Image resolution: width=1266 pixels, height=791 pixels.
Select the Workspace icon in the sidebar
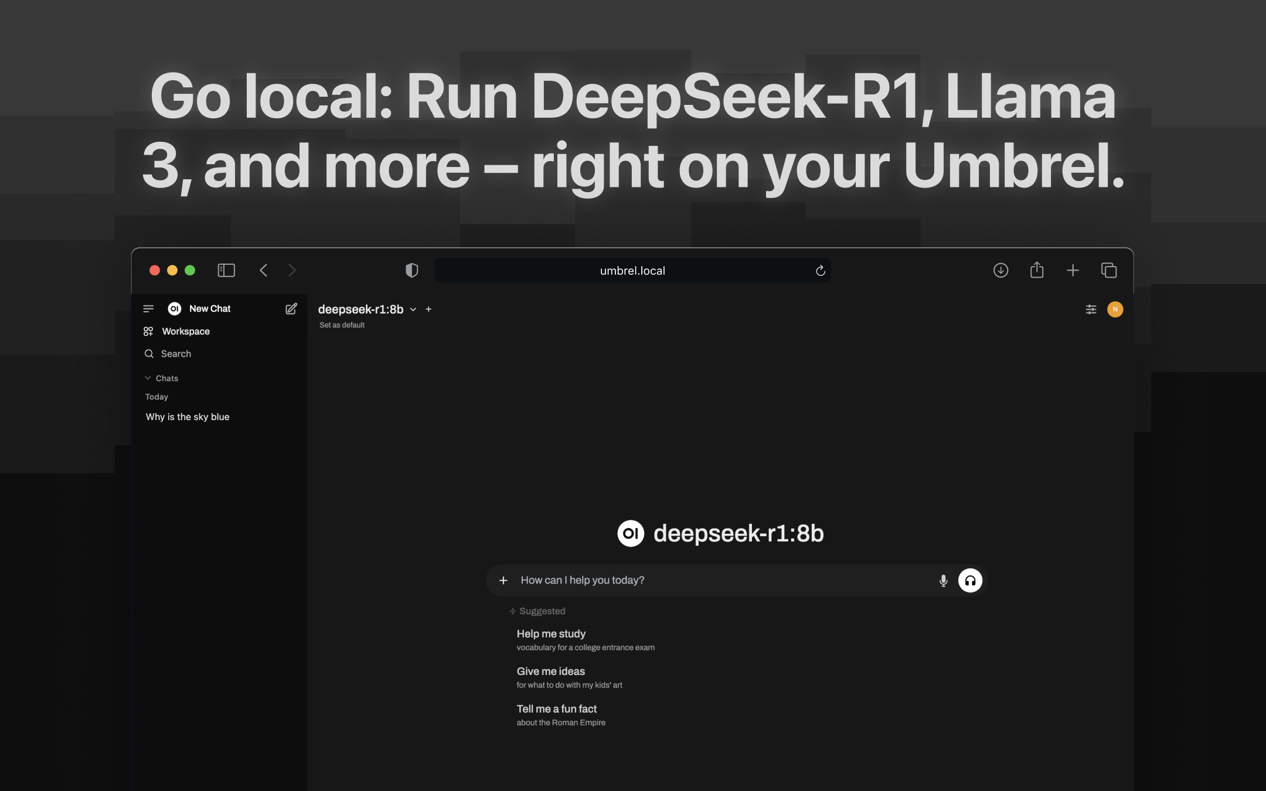(149, 331)
